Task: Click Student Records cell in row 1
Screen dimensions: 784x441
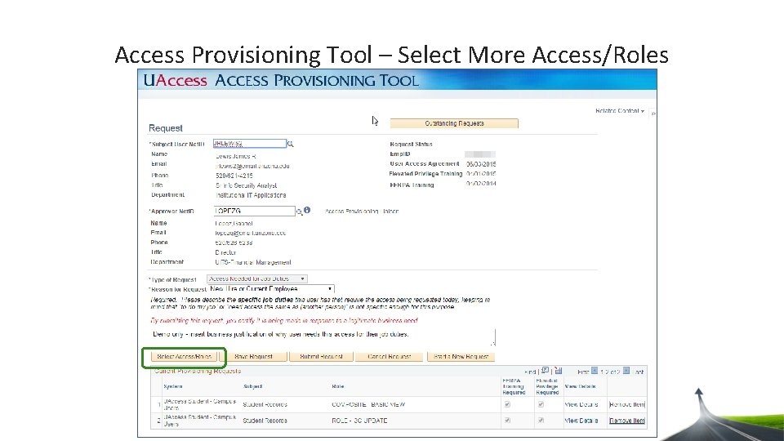Action: (265, 404)
